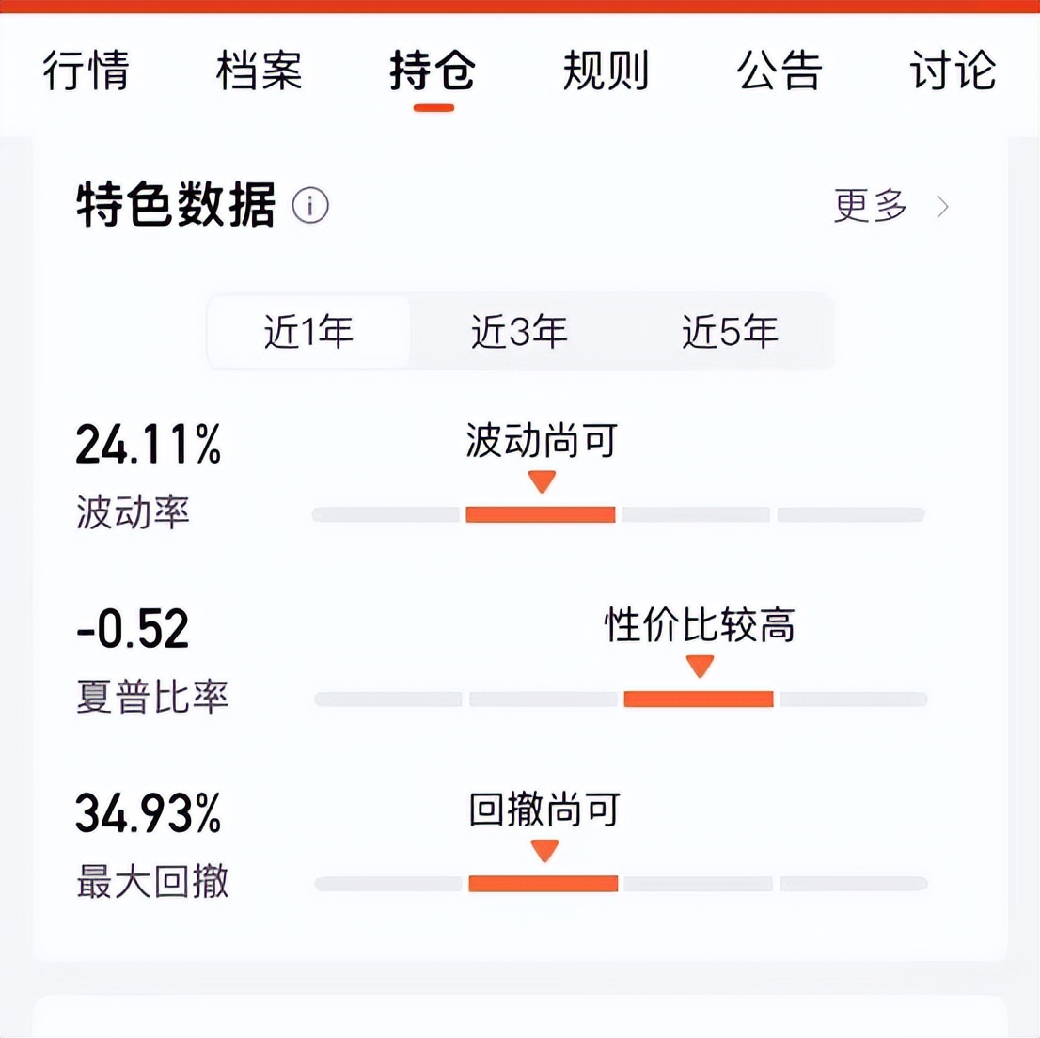The height and width of the screenshot is (1038, 1040).
Task: Tap the circled i beside 特色数据 heading
Action: (310, 206)
